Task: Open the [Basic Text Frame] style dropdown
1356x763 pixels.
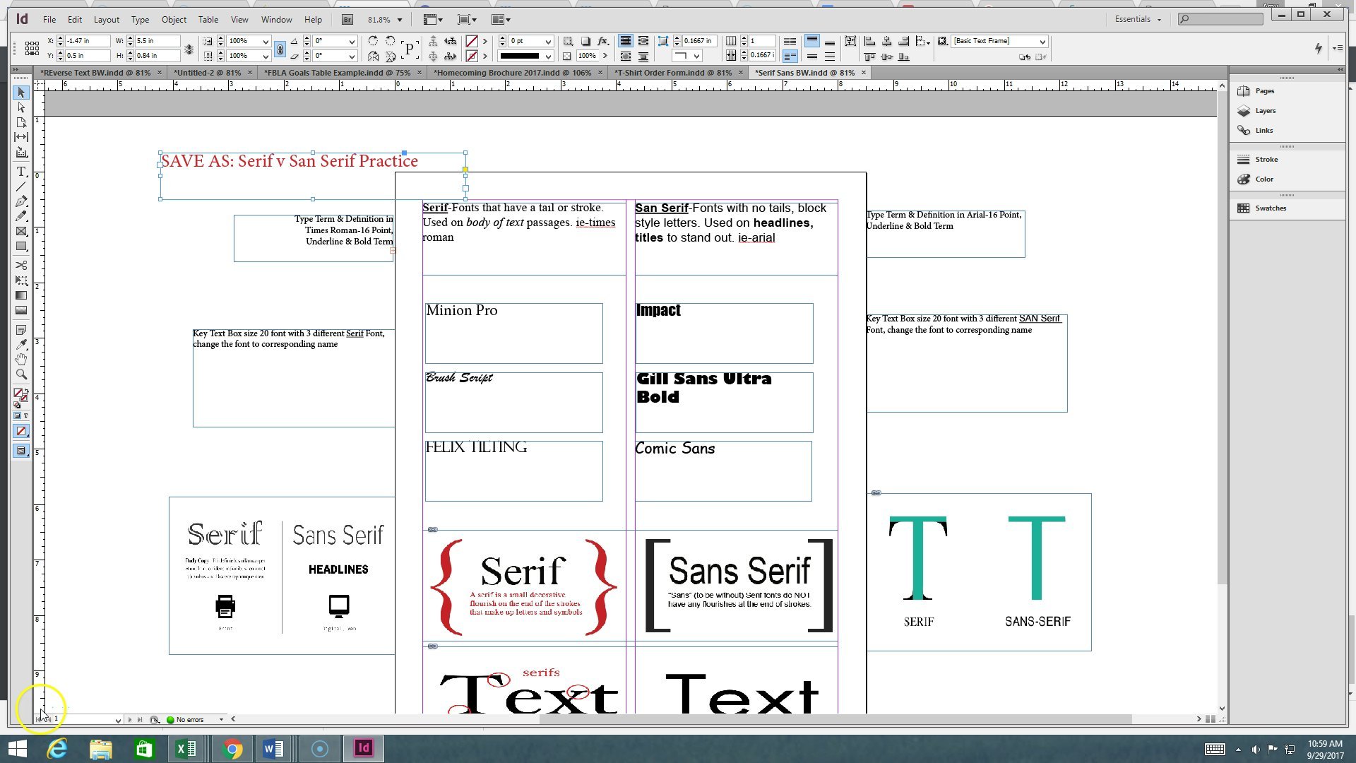Action: 1042,41
